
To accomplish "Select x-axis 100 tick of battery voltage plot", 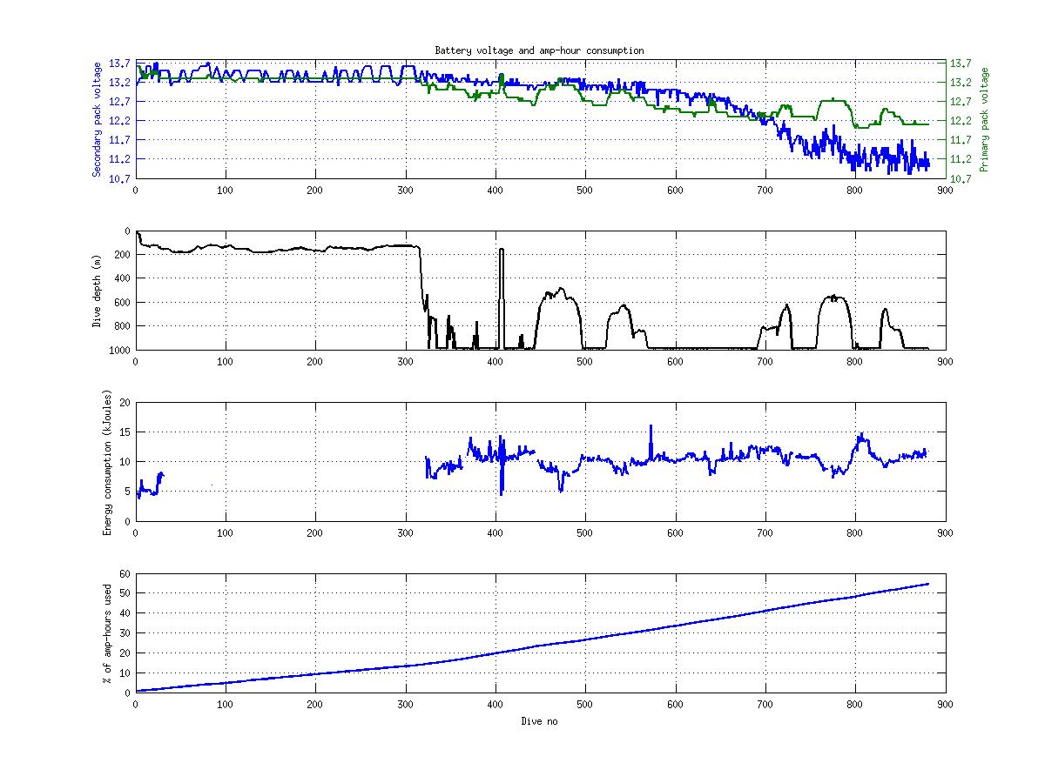I will pyautogui.click(x=226, y=189).
